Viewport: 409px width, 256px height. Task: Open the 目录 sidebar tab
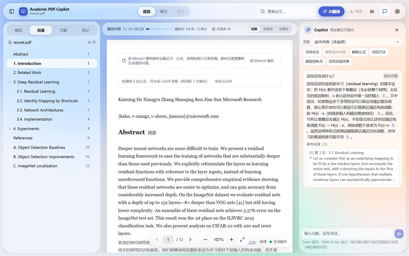pos(41,30)
